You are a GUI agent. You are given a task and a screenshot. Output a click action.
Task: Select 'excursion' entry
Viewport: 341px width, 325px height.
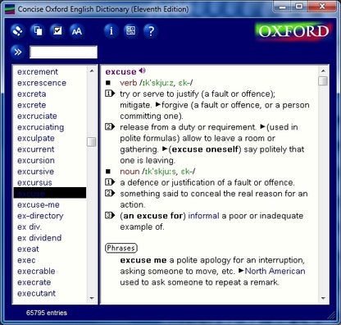click(x=36, y=160)
